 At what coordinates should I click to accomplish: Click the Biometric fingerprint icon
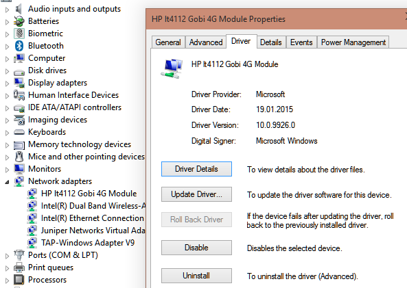tap(19, 34)
